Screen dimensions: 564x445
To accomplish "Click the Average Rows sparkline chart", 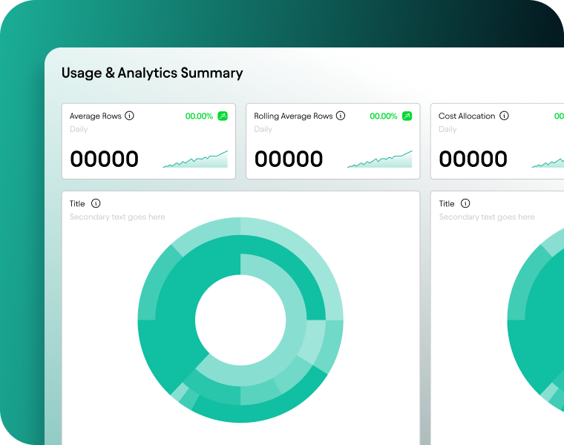I will [195, 159].
